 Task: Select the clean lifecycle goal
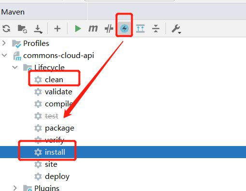pyautogui.click(x=54, y=80)
